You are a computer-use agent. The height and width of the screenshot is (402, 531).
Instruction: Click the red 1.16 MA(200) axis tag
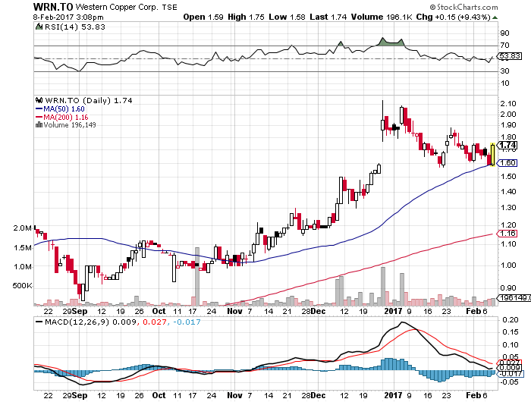point(507,234)
